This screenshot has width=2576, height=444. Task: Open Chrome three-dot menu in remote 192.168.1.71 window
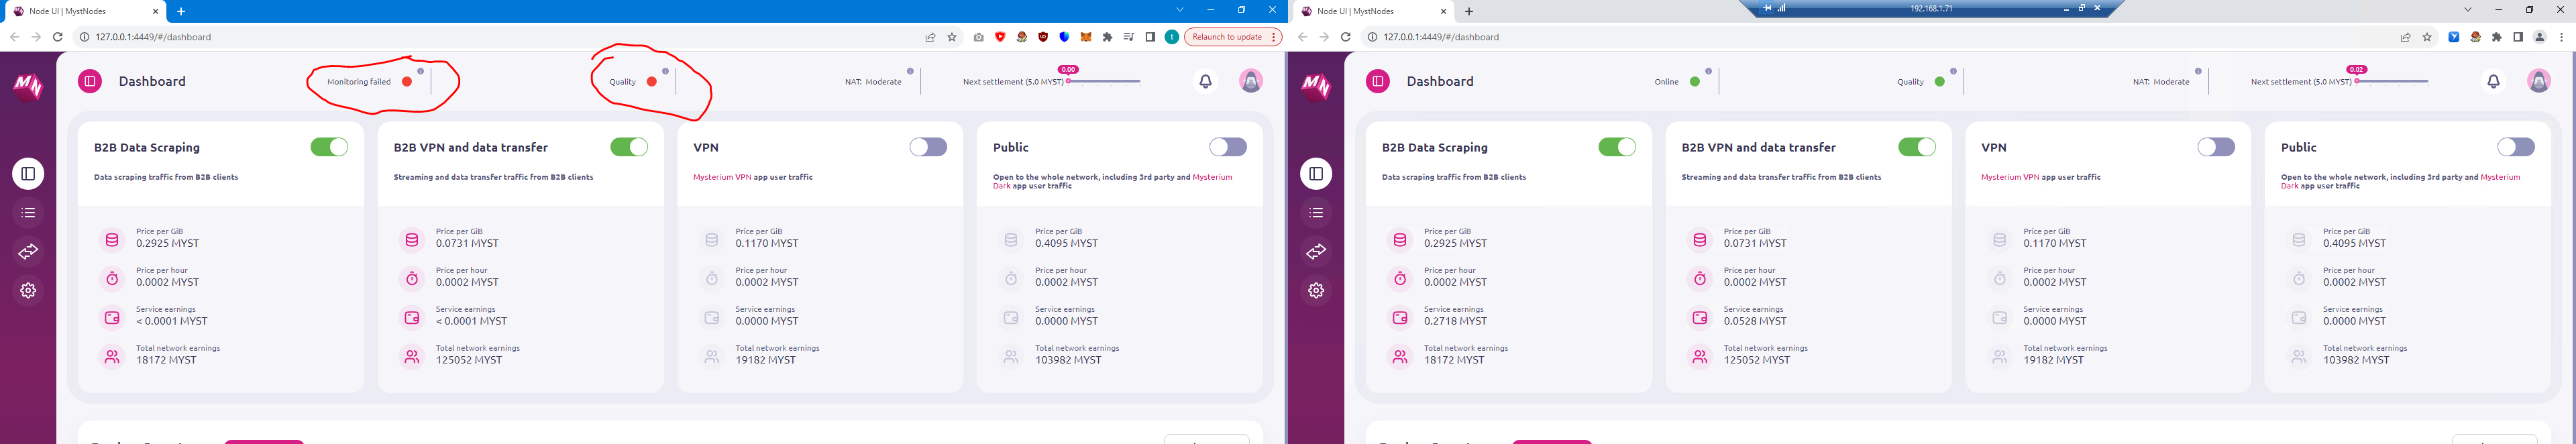tap(2561, 37)
